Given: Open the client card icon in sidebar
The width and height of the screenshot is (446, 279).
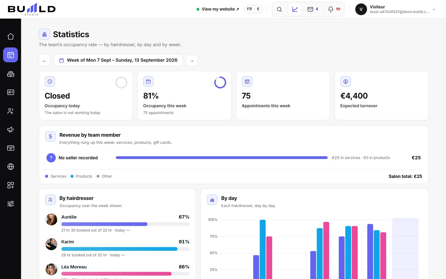Looking at the screenshot, I should point(11,92).
